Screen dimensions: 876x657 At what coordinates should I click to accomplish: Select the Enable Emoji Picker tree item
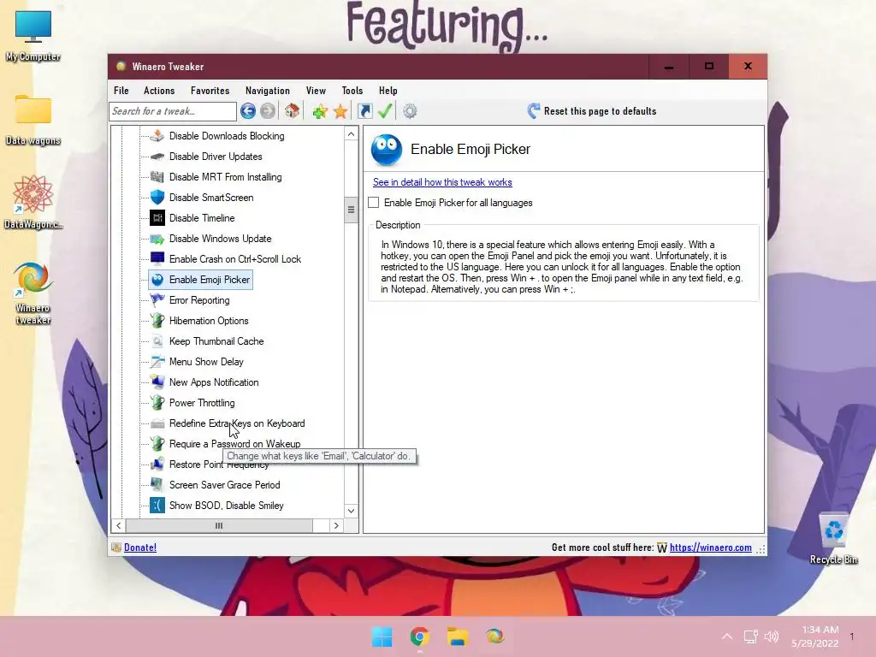click(200, 280)
